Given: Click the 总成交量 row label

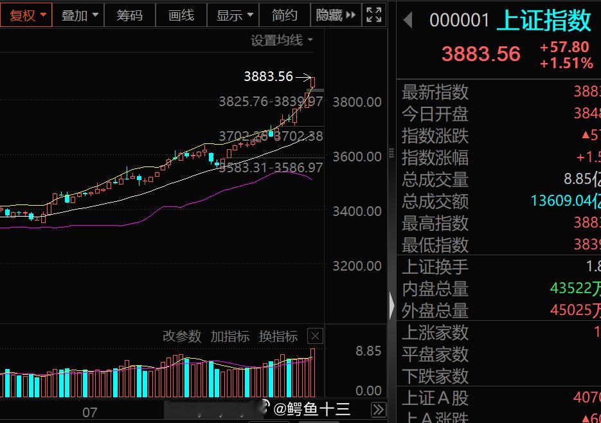Looking at the screenshot, I should click(435, 179).
